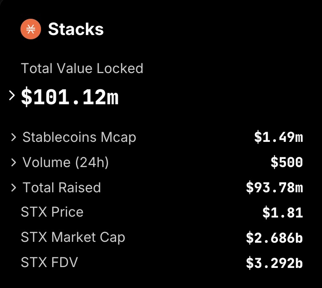Click the Total Value Locked label

(82, 68)
